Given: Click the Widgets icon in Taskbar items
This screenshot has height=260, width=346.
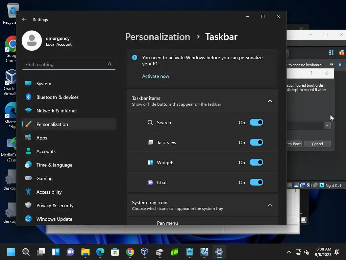Looking at the screenshot, I should (x=150, y=162).
